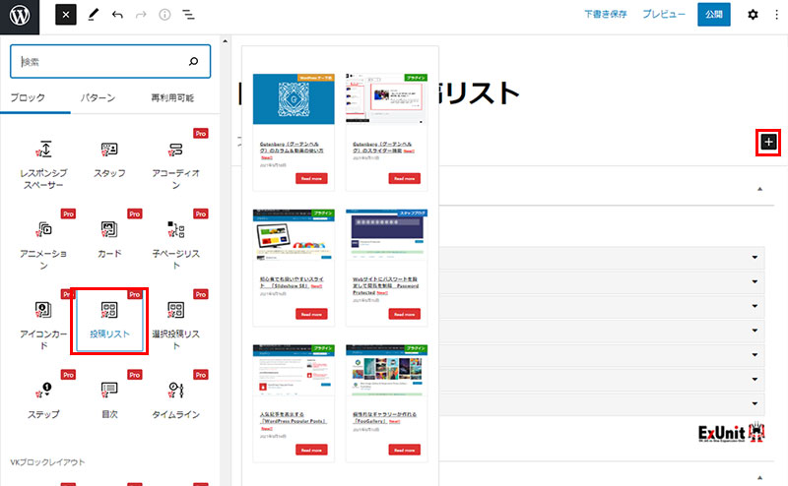The width and height of the screenshot is (788, 486).
Task: Collapse the top meta box panel arrow
Action: pyautogui.click(x=758, y=188)
